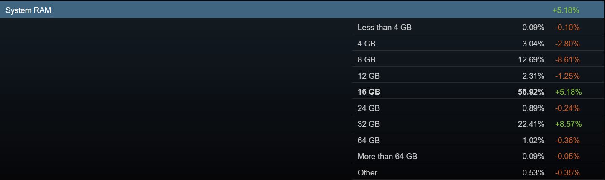The height and width of the screenshot is (180, 605).
Task: Click the +5.18% change in header
Action: coord(566,10)
